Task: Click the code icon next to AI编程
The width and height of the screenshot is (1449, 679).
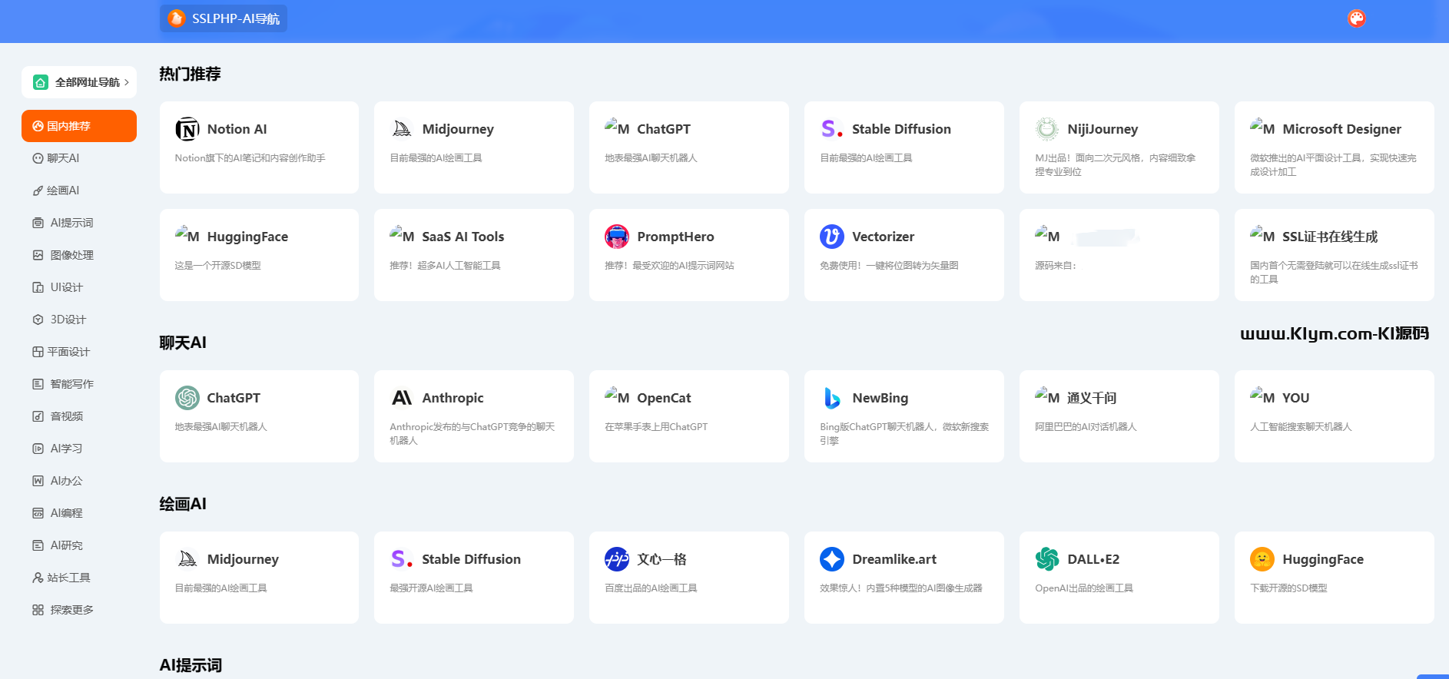Action: coord(38,513)
